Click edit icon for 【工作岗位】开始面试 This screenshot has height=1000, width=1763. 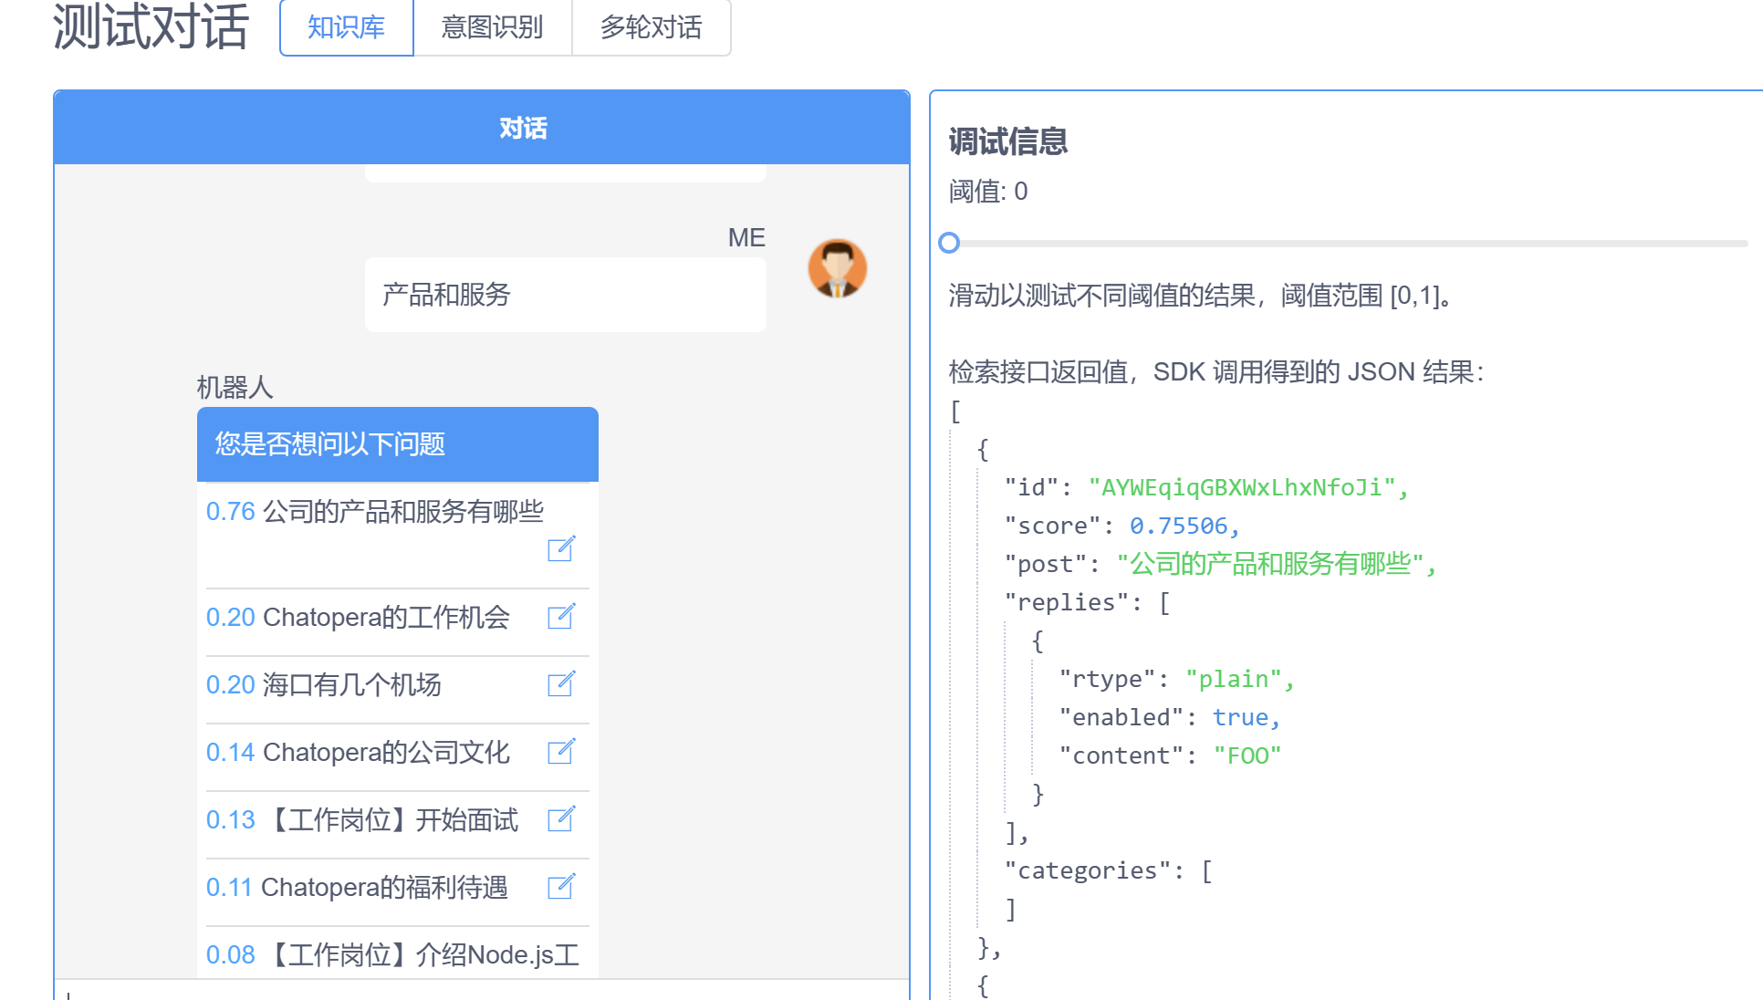(x=561, y=818)
